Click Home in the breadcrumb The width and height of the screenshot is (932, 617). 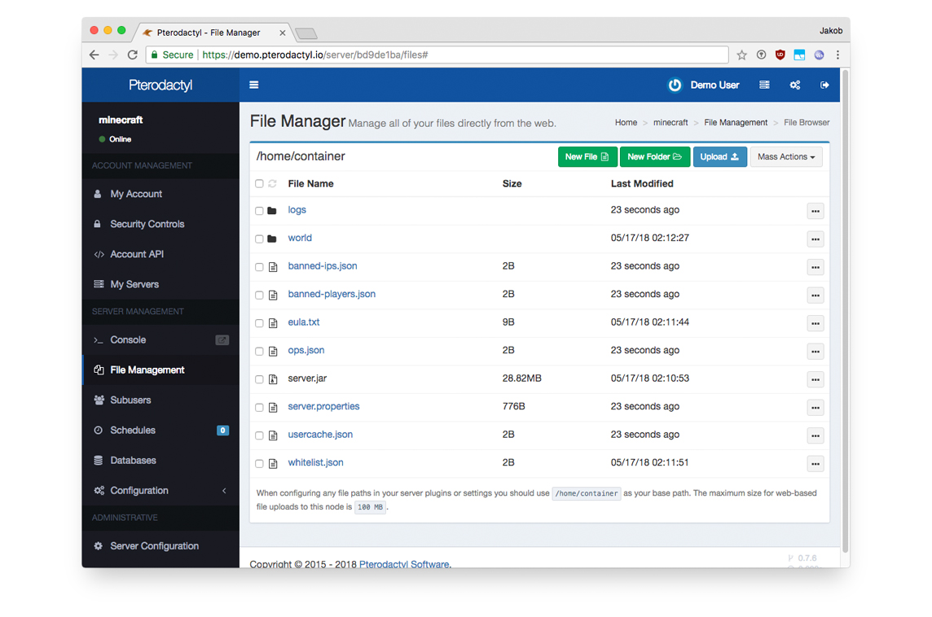(x=626, y=122)
